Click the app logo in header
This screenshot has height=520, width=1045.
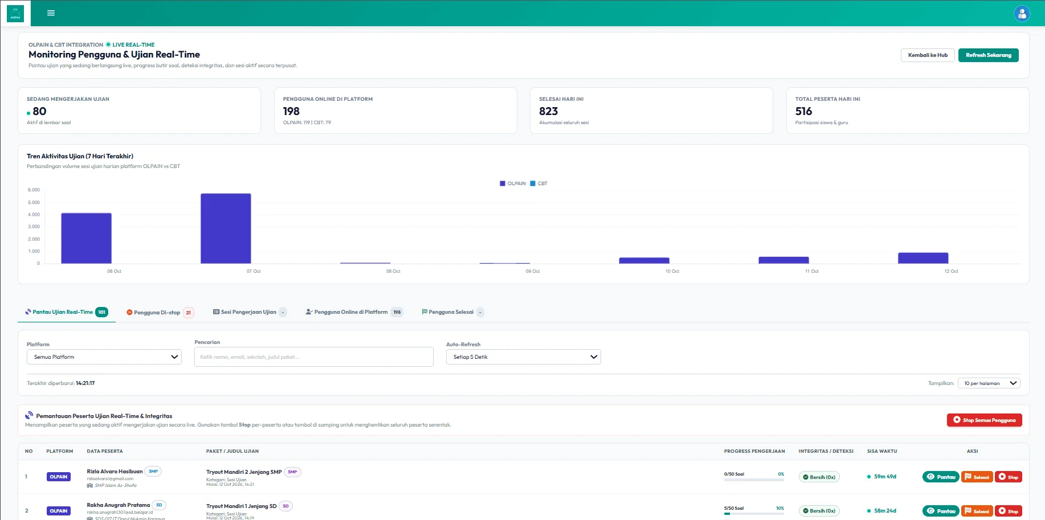[x=15, y=13]
